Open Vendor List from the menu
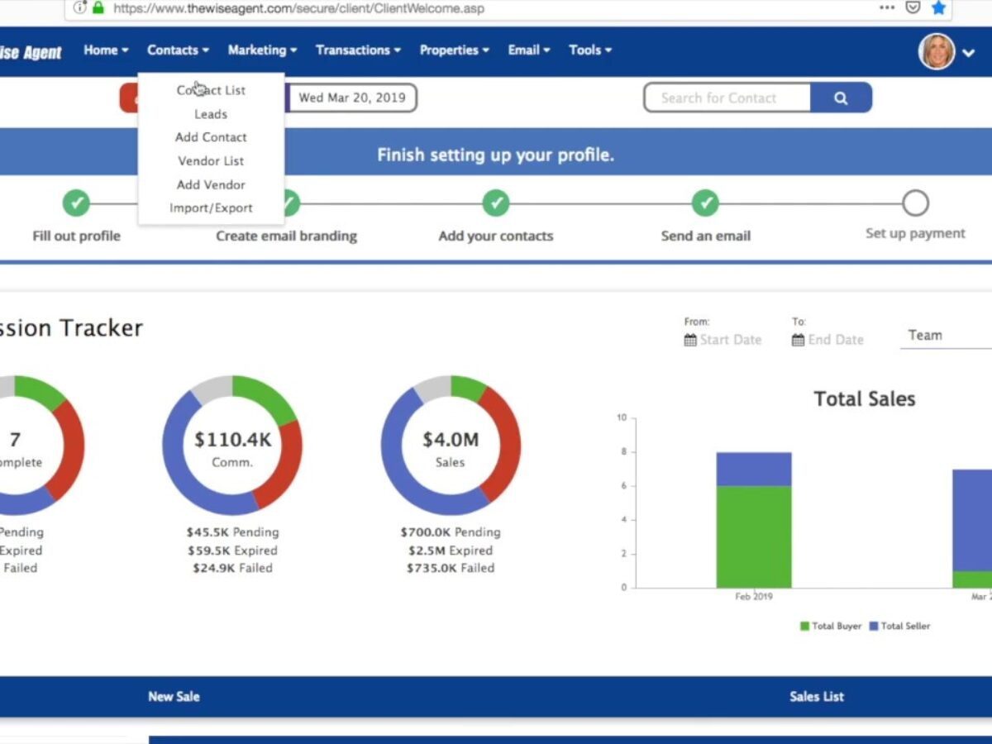The width and height of the screenshot is (992, 744). pos(211,161)
